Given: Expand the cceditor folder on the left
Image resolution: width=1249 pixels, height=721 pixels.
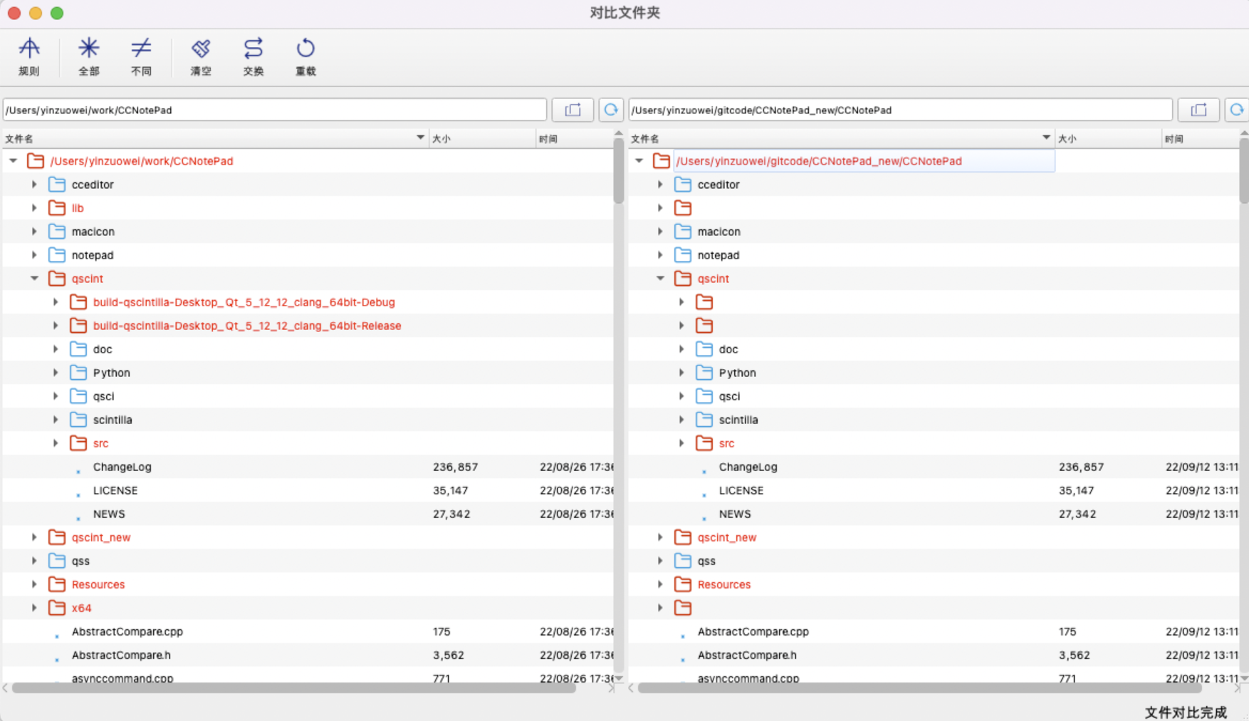Looking at the screenshot, I should point(33,184).
